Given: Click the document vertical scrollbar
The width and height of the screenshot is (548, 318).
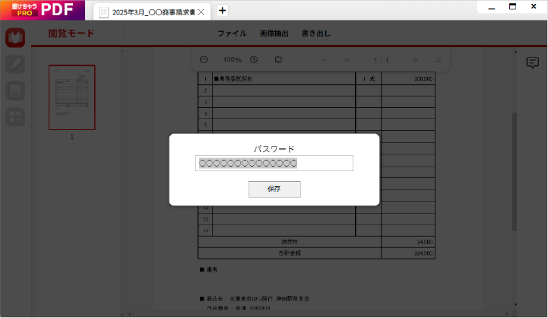Looking at the screenshot, I should [515, 171].
